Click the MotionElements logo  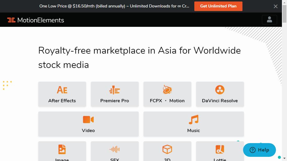[x=36, y=20]
